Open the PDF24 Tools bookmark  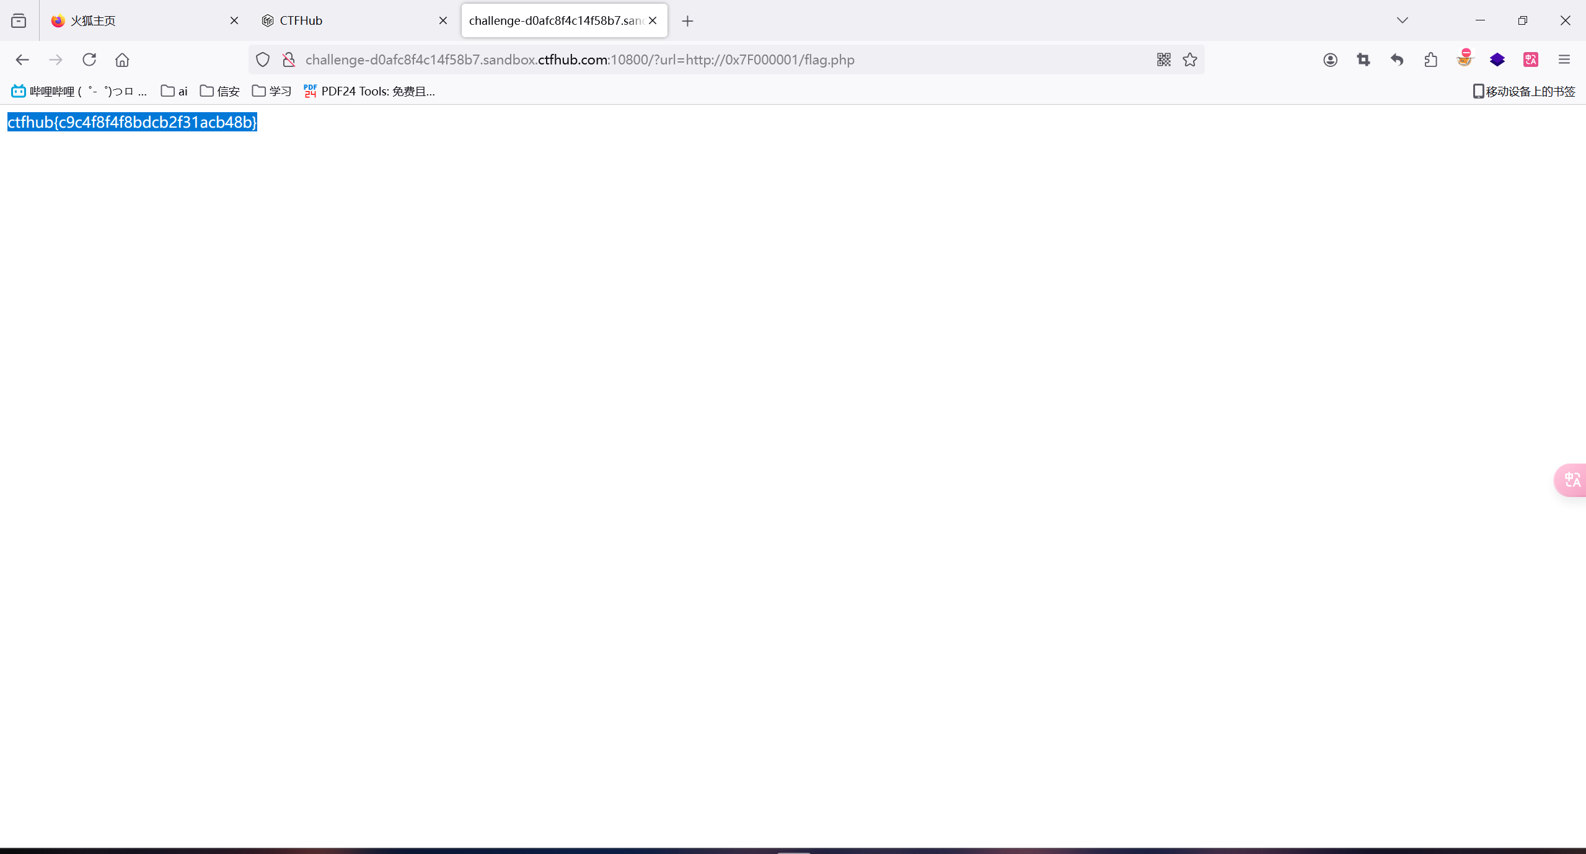point(369,91)
